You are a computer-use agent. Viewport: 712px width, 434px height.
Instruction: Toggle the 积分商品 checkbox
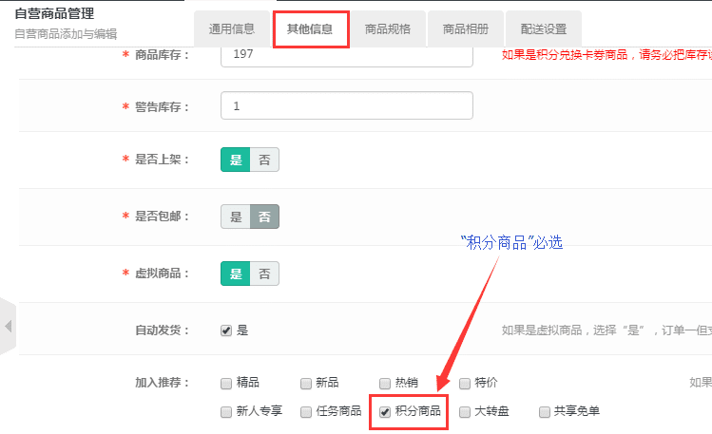tap(385, 412)
